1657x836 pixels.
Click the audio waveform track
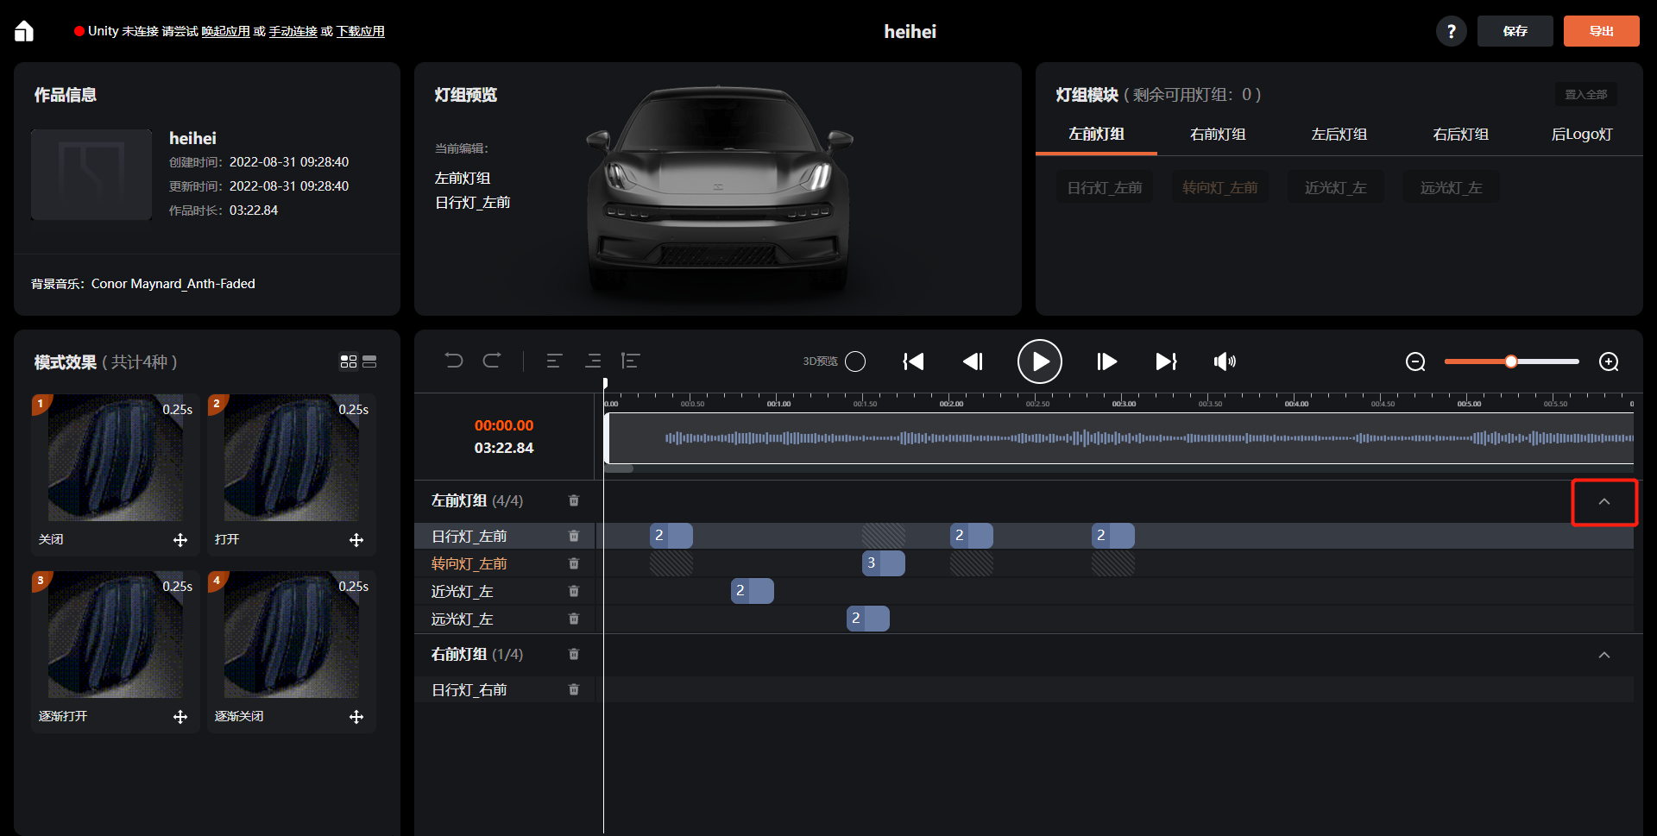coord(1120,438)
